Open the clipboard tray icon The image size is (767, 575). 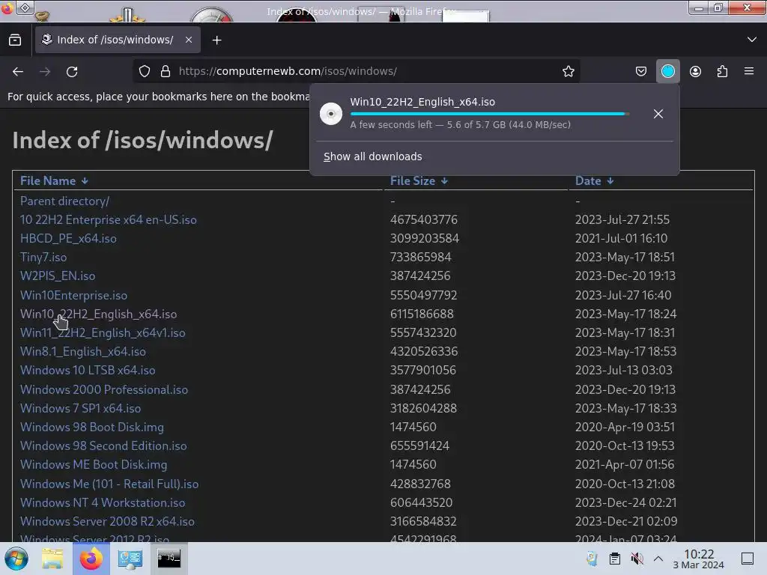615,559
